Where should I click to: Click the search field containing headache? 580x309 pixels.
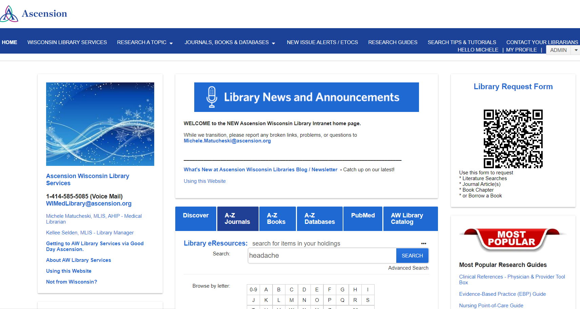click(x=322, y=255)
